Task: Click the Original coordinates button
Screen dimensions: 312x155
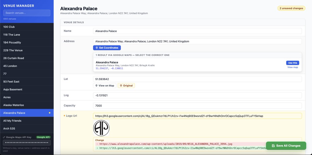Action: [x=126, y=86]
